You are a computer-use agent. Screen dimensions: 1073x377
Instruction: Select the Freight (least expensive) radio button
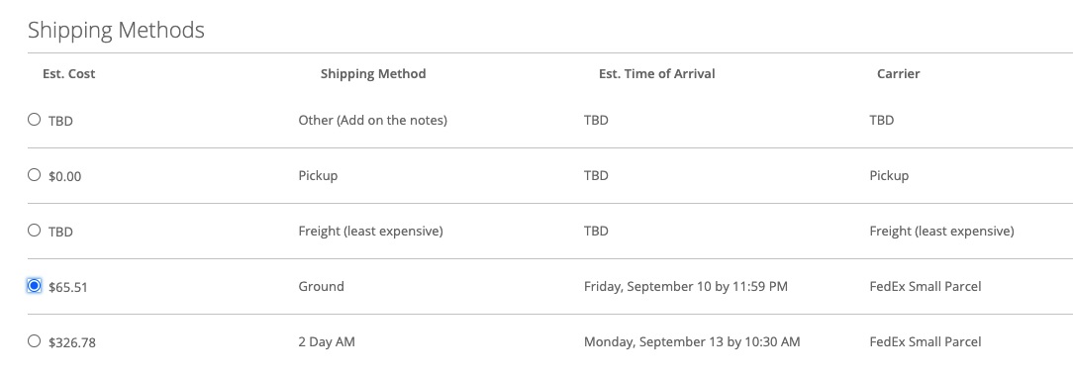35,231
